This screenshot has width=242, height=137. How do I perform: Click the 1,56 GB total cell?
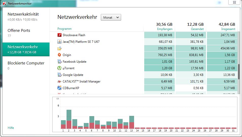[x=222, y=55]
